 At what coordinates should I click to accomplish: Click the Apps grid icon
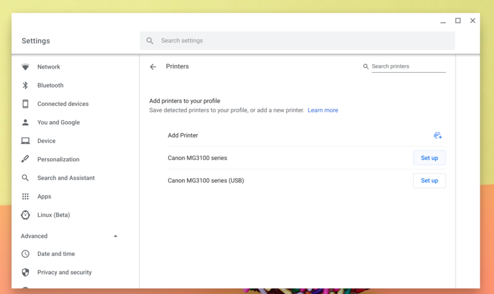[25, 197]
